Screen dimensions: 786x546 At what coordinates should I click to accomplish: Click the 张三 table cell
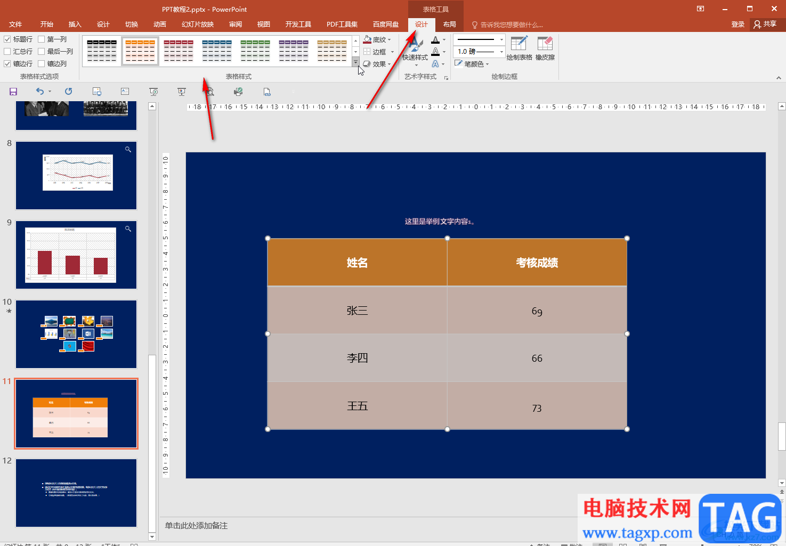[357, 311]
